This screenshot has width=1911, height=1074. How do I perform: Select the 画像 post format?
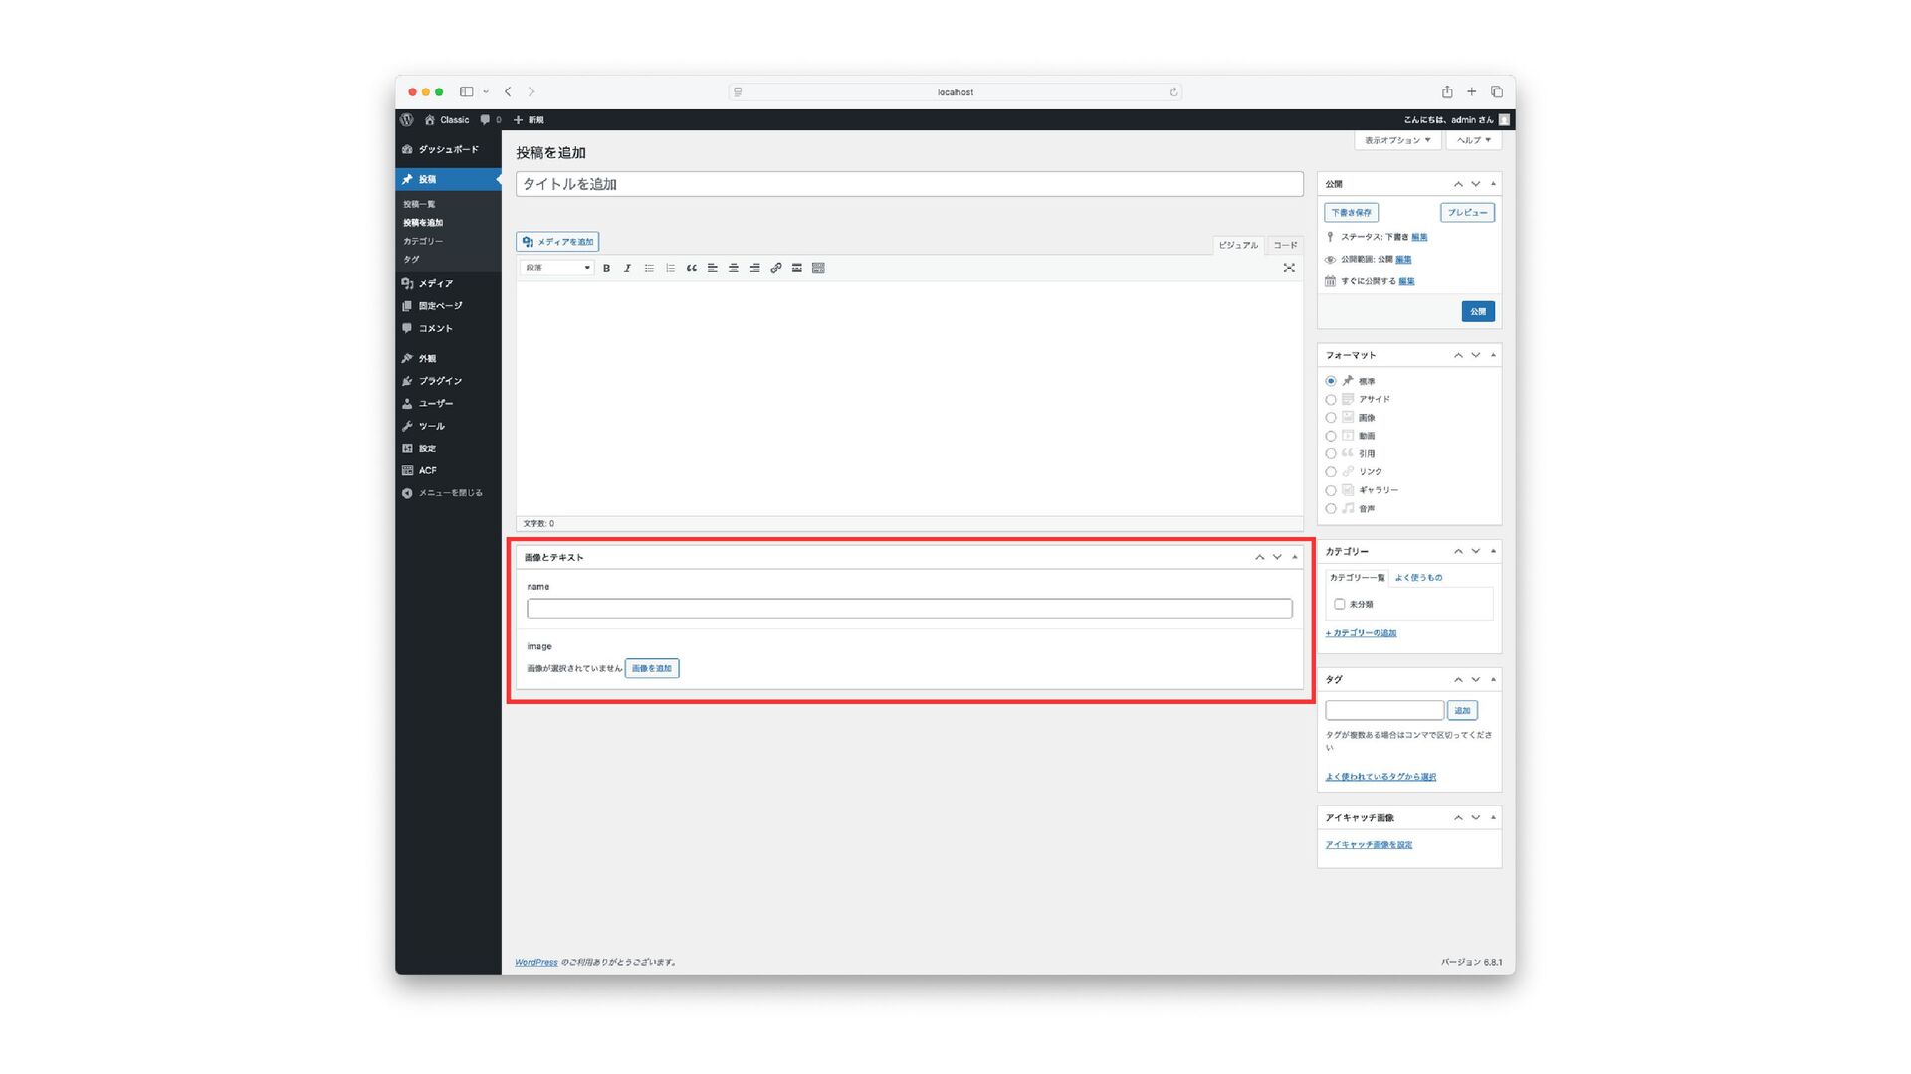tap(1331, 418)
